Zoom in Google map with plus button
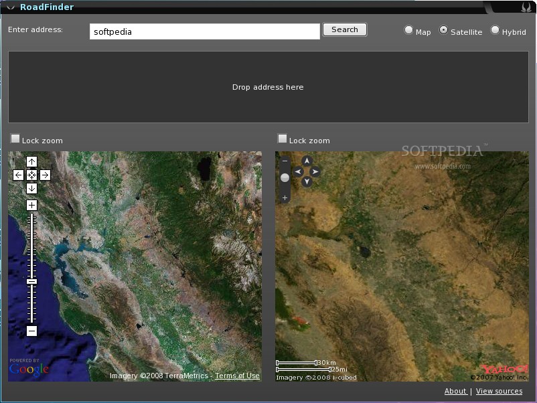 pyautogui.click(x=31, y=205)
